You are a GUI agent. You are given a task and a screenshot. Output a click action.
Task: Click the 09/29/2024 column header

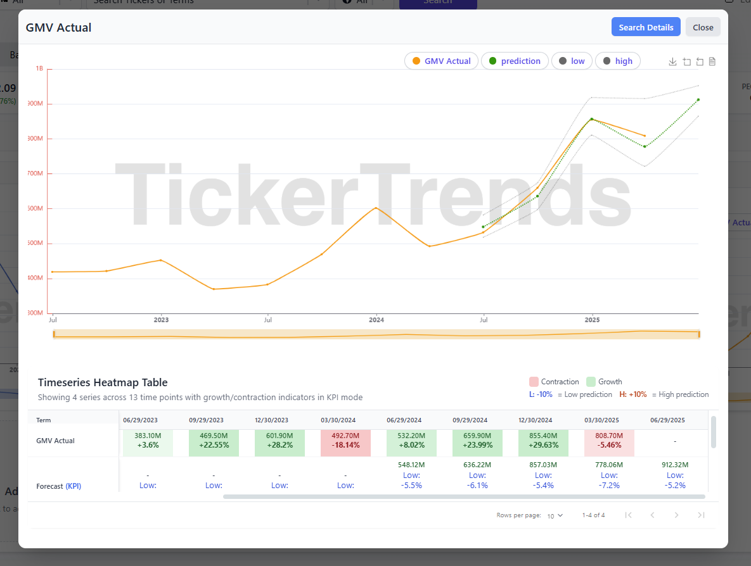pos(470,420)
